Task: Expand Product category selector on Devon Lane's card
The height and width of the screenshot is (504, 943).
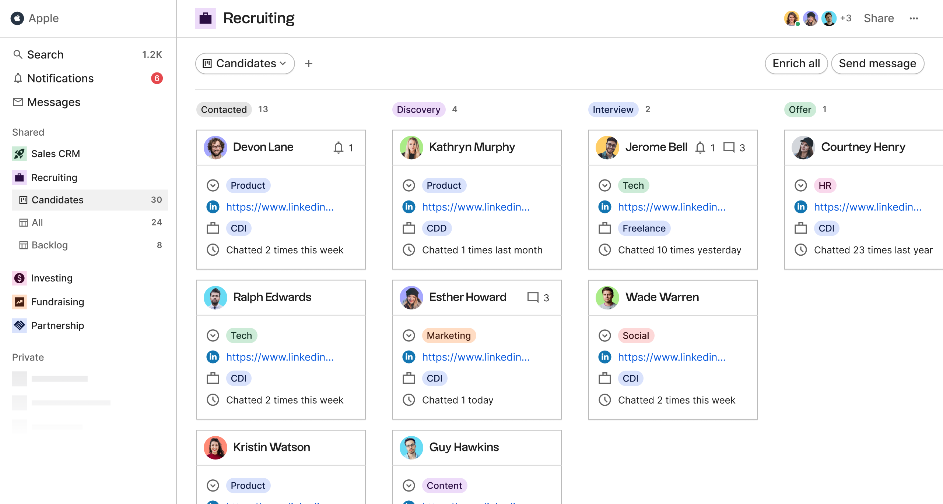Action: pos(213,185)
